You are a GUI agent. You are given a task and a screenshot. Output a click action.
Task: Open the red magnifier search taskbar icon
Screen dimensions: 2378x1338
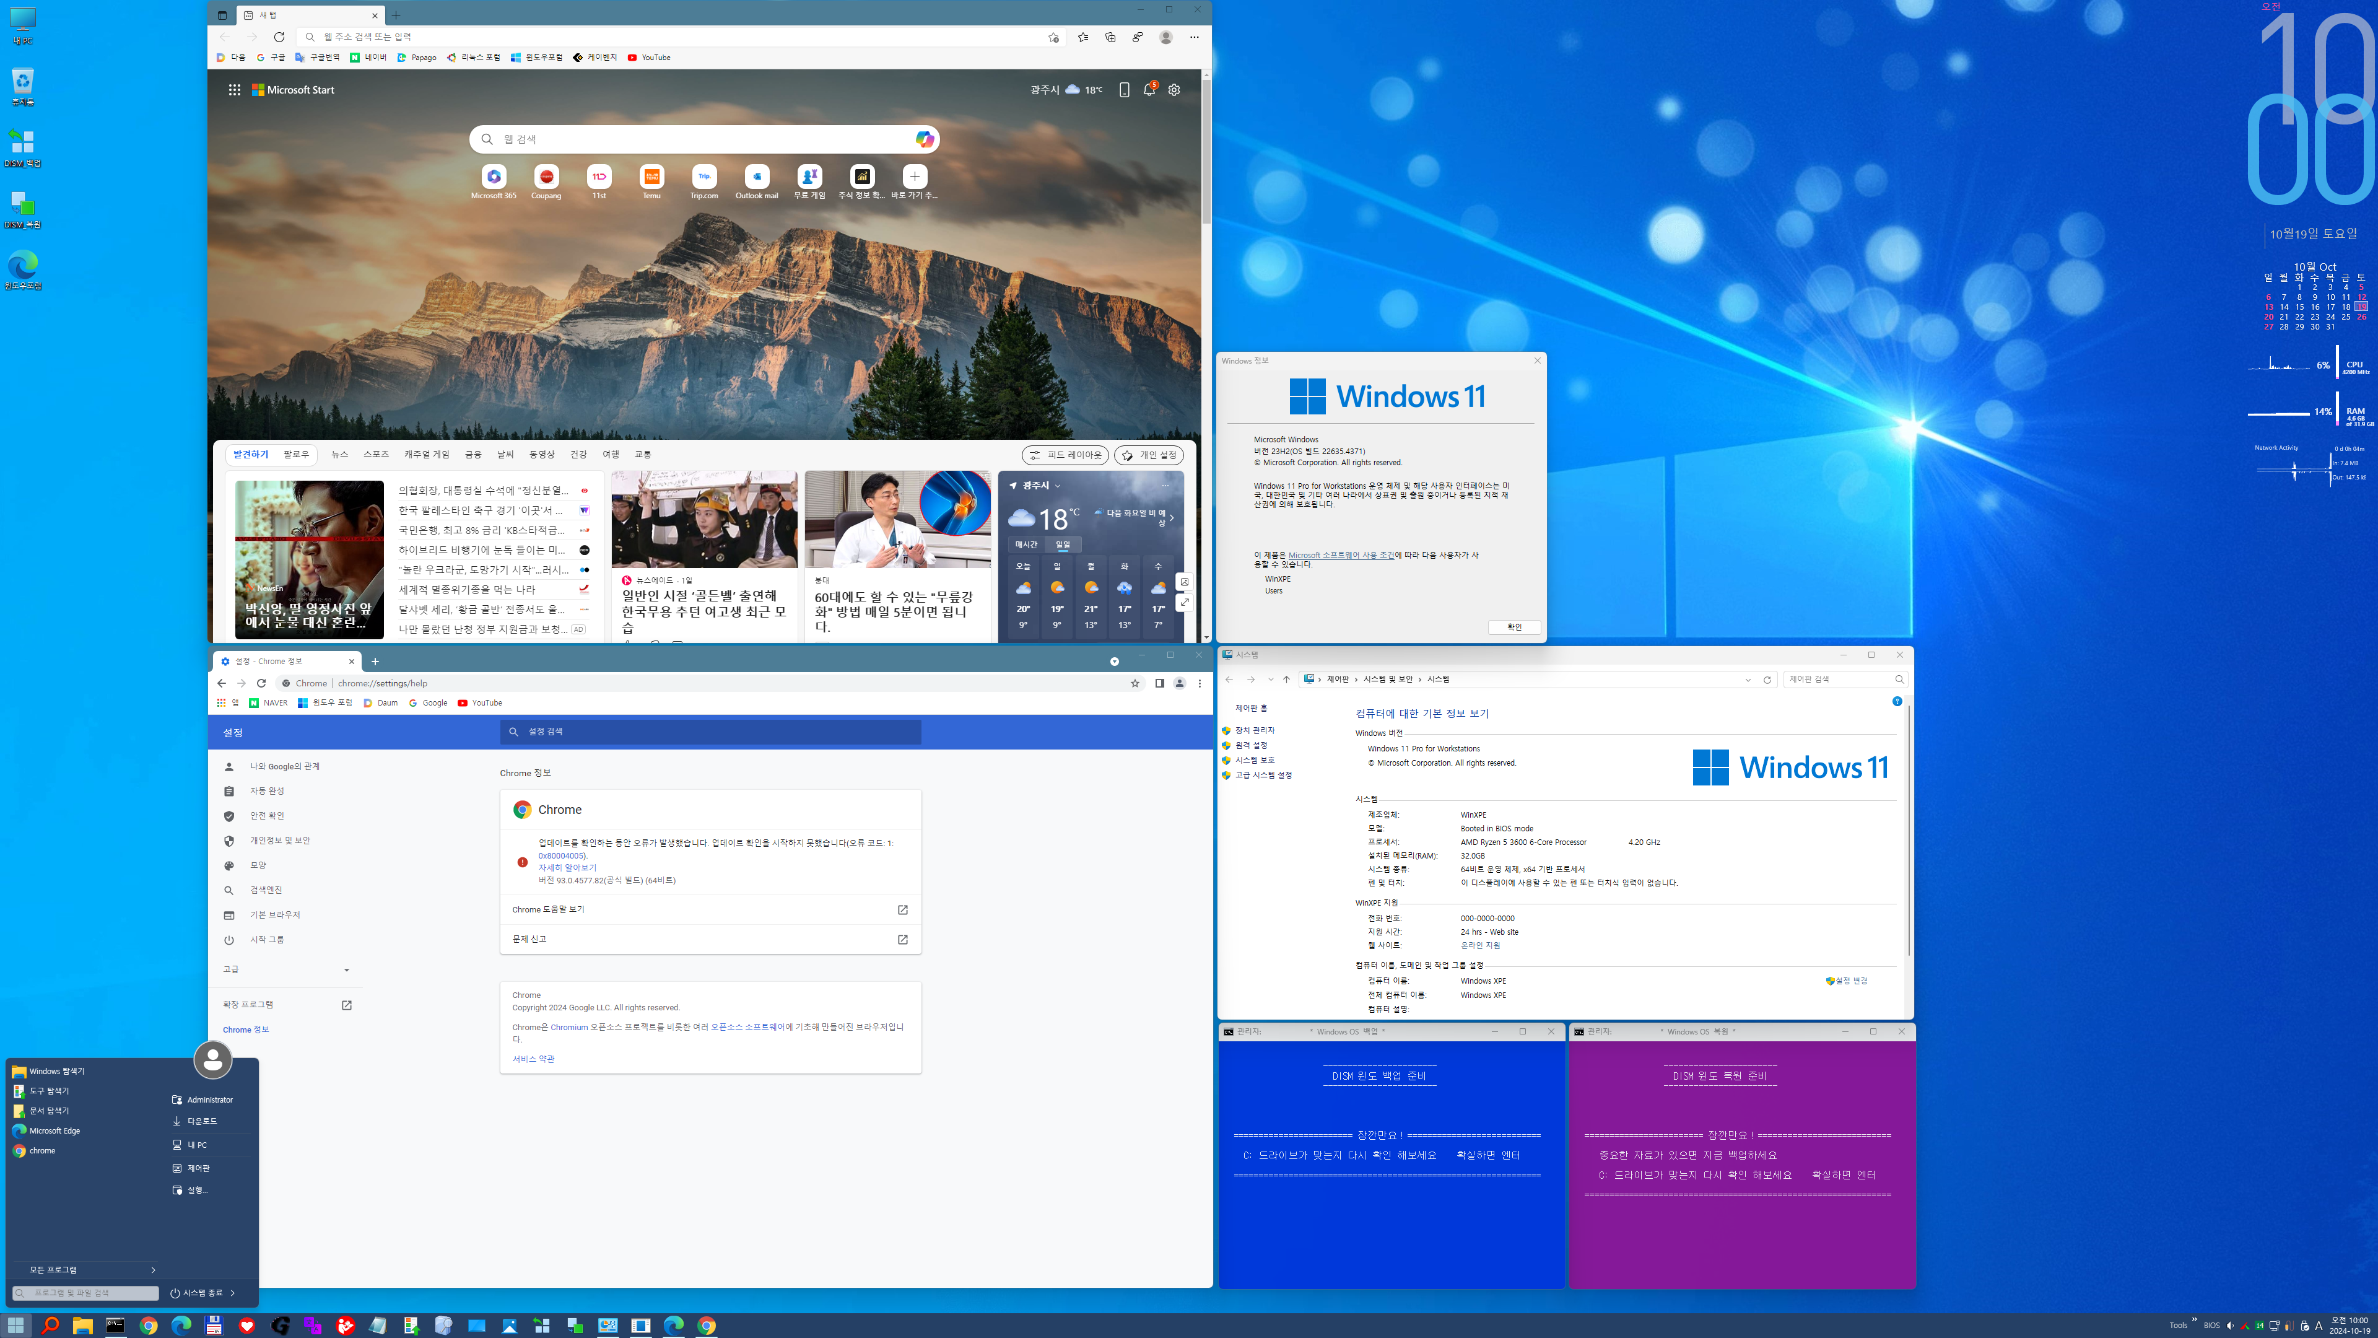coord(50,1326)
